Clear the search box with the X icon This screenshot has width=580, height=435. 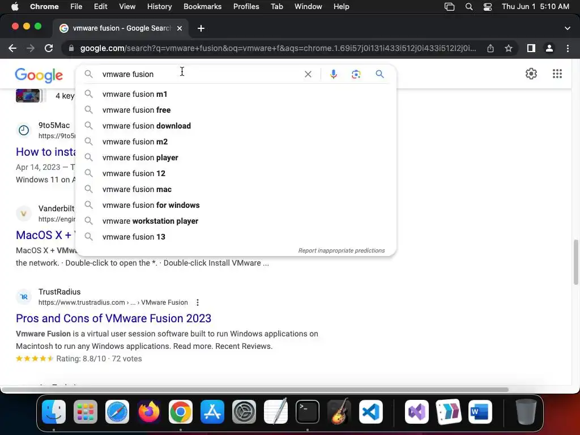(308, 74)
